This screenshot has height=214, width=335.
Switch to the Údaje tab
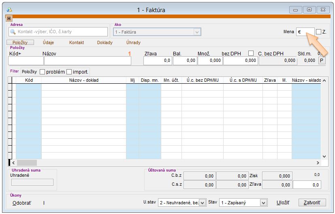pyautogui.click(x=48, y=42)
